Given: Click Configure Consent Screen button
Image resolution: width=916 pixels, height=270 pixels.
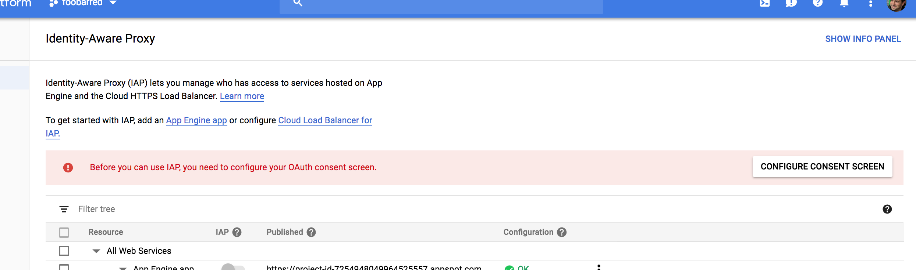Looking at the screenshot, I should (822, 167).
